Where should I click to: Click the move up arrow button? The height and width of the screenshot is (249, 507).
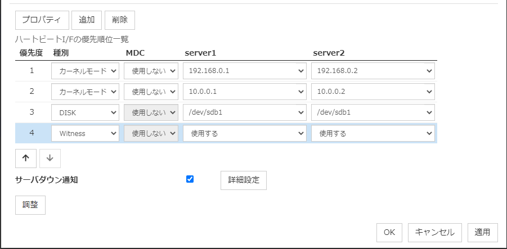(25, 159)
